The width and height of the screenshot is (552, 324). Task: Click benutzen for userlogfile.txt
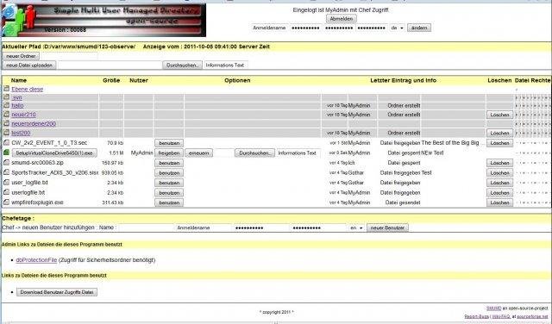pyautogui.click(x=169, y=193)
